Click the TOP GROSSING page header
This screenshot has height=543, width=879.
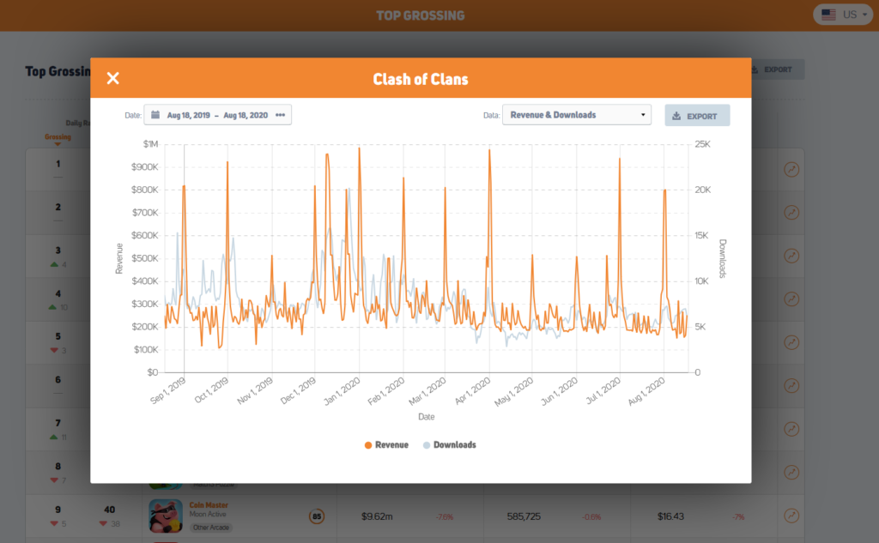tap(421, 15)
